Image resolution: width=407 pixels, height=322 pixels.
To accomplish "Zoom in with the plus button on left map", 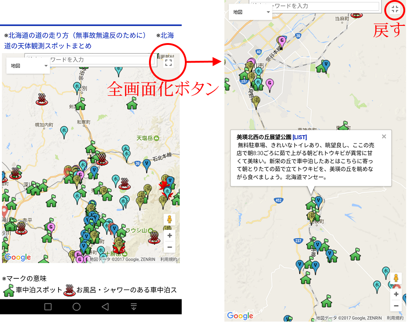I will tap(169, 236).
